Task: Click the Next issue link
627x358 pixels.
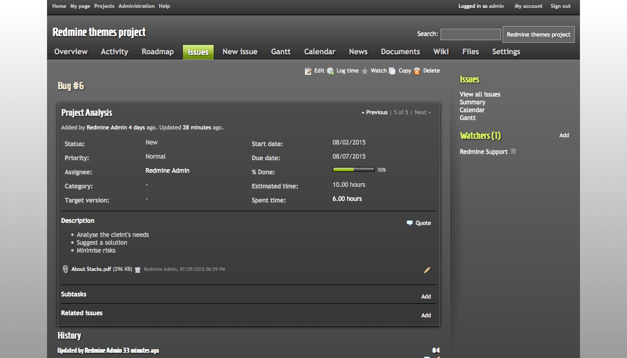Action: click(x=422, y=113)
